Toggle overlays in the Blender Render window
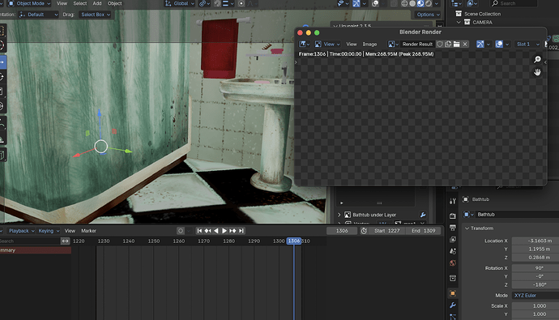This screenshot has width=559, height=320. tap(499, 45)
